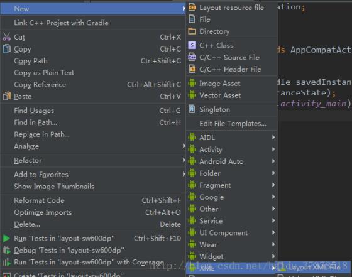Click the Paste icon
The height and width of the screenshot is (277, 352).
click(x=6, y=96)
